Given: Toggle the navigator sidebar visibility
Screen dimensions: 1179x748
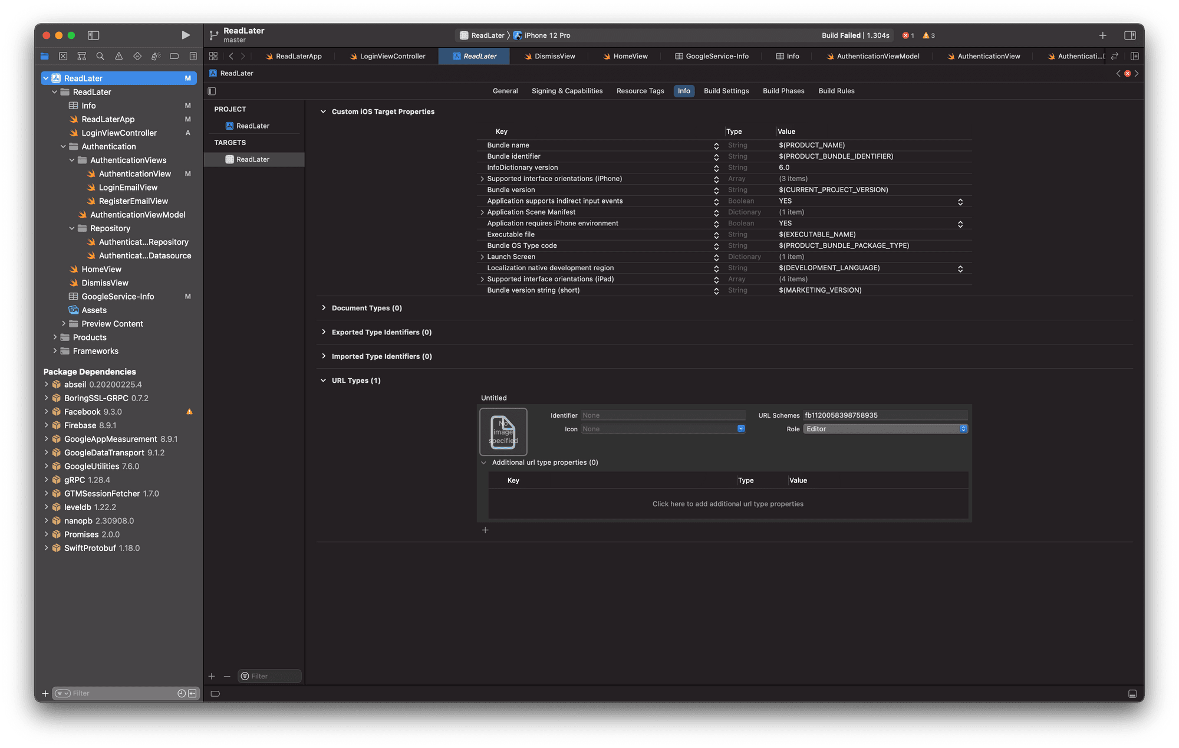Looking at the screenshot, I should pos(93,35).
